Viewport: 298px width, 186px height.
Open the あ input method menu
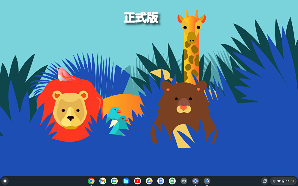pos(274,181)
